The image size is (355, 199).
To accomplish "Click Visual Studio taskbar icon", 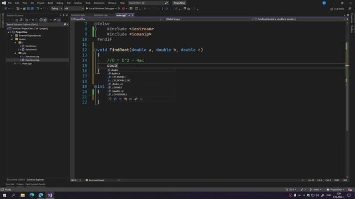I will [50, 195].
